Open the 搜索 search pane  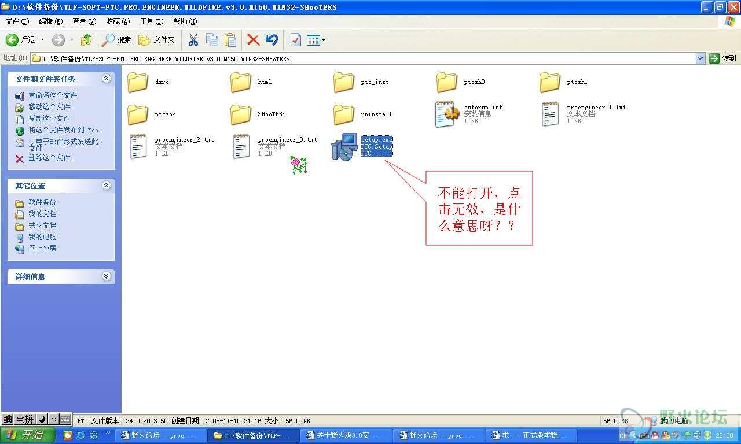click(x=116, y=40)
